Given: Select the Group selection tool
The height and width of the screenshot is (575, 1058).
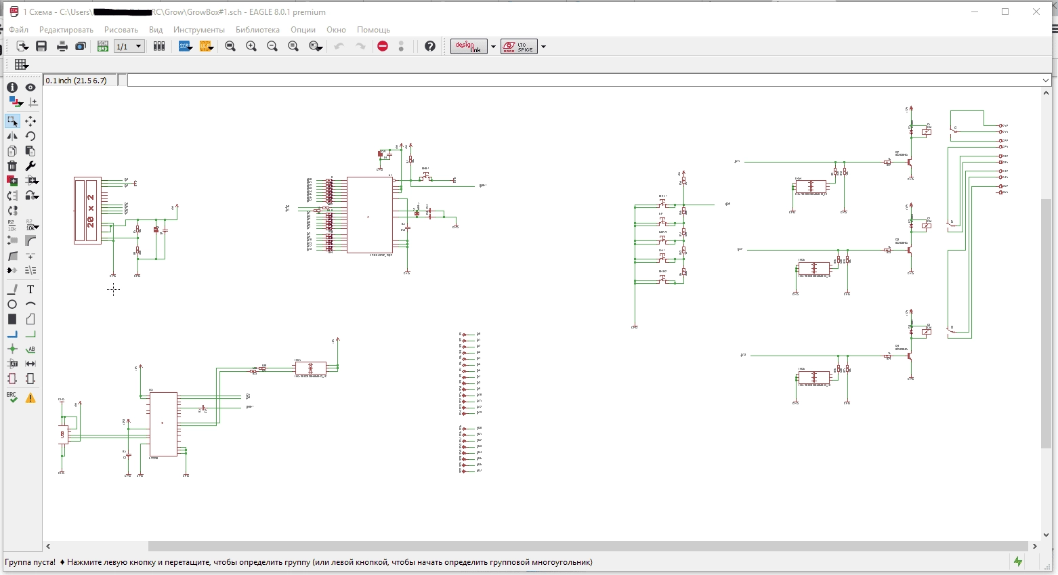Looking at the screenshot, I should 12,121.
